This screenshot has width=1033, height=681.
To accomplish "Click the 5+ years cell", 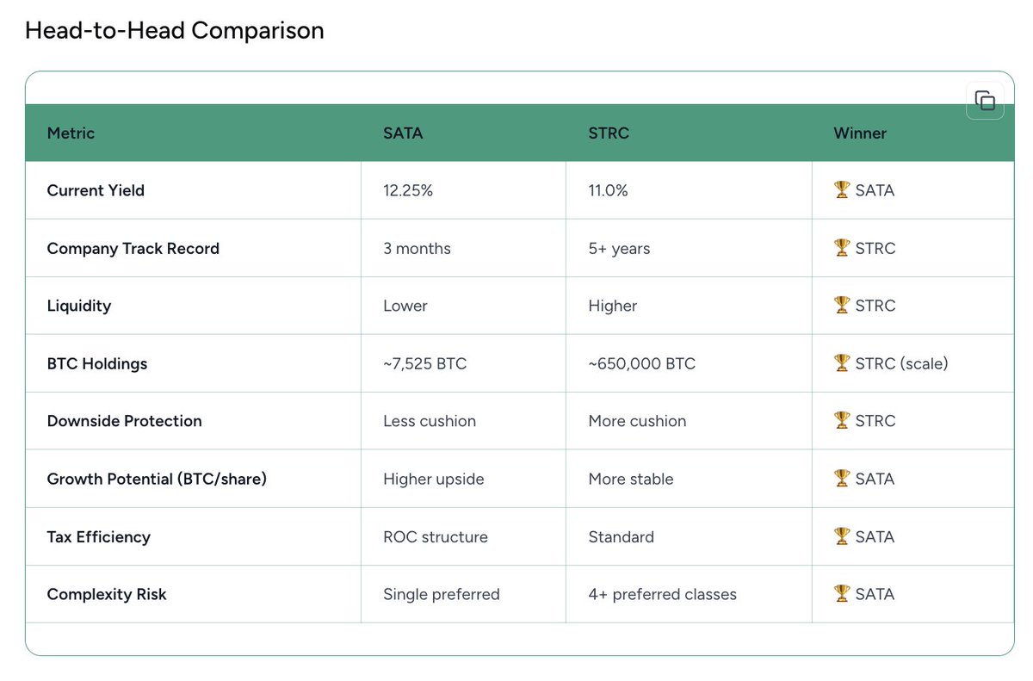I will coord(619,248).
